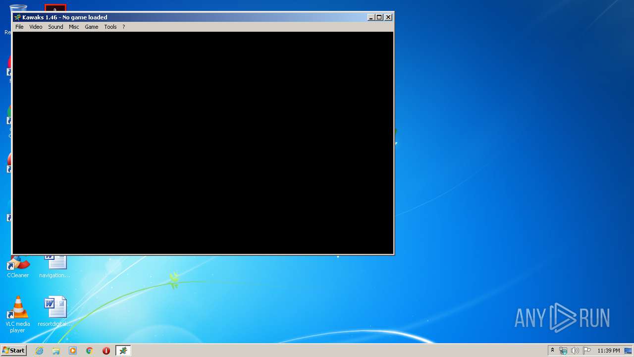
Task: Launch Internet Explorer from taskbar
Action: pyautogui.click(x=40, y=351)
